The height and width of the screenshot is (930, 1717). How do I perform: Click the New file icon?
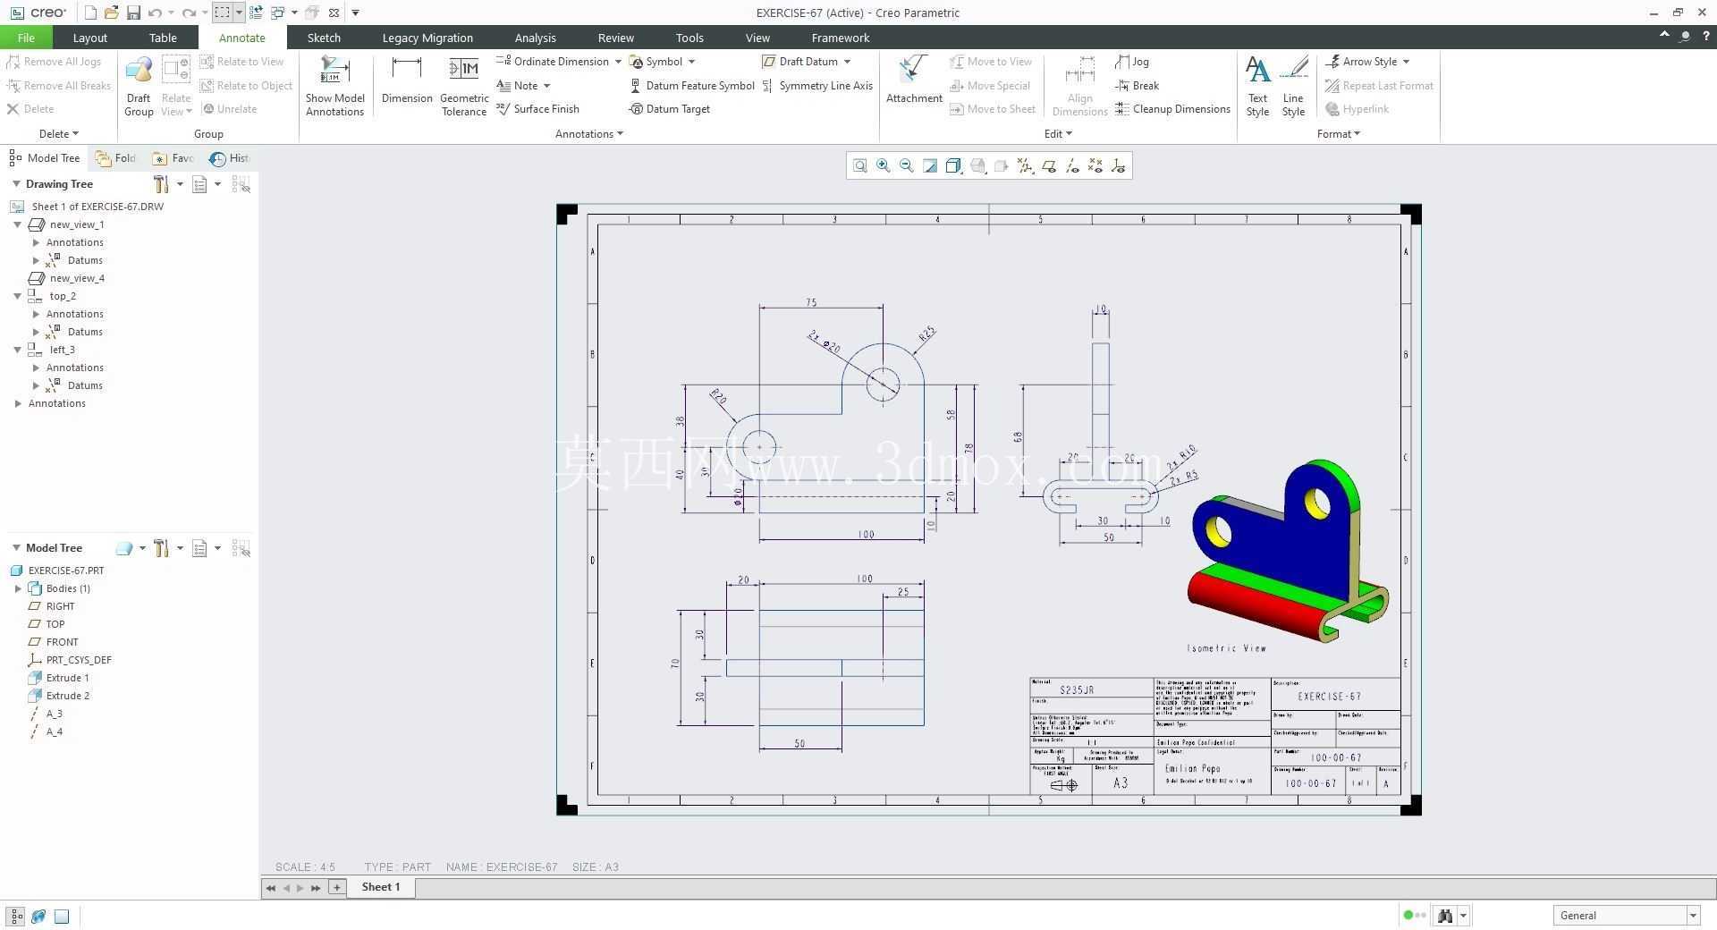pos(90,13)
